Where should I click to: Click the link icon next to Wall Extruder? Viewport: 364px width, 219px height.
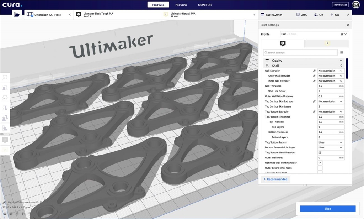tap(314, 71)
